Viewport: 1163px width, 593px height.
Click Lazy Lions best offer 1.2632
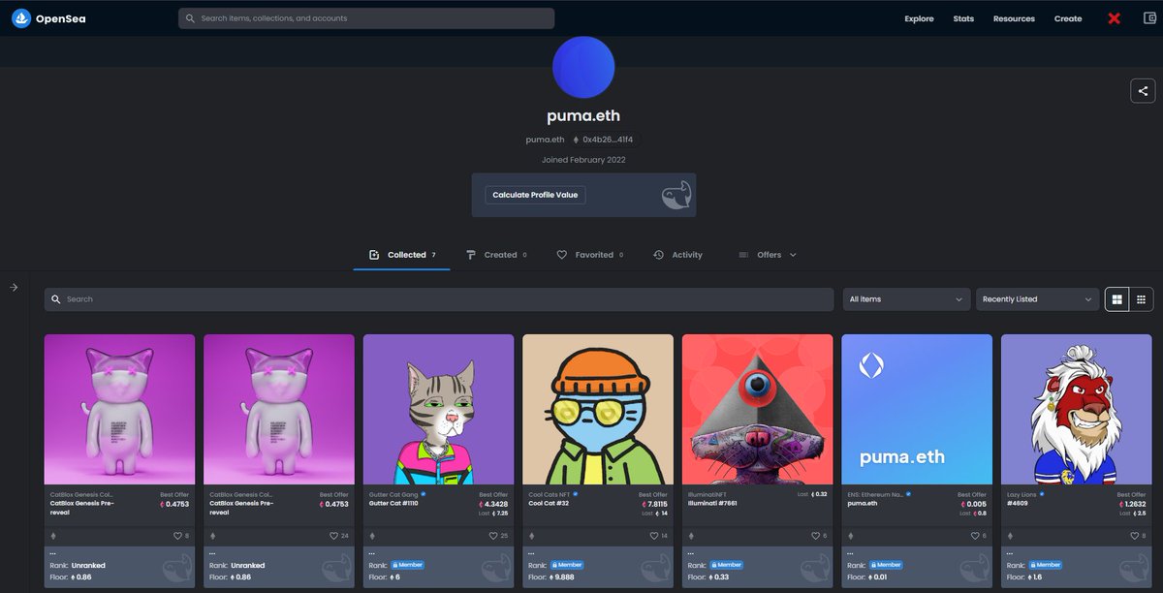click(x=1132, y=504)
